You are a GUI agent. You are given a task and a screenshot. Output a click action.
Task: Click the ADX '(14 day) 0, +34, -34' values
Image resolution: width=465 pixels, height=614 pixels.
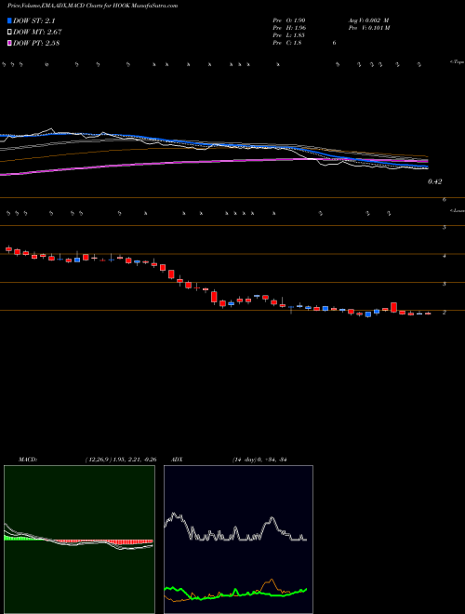[x=259, y=460]
